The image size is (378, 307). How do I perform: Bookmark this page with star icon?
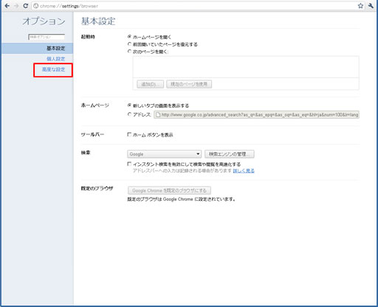tap(360, 6)
